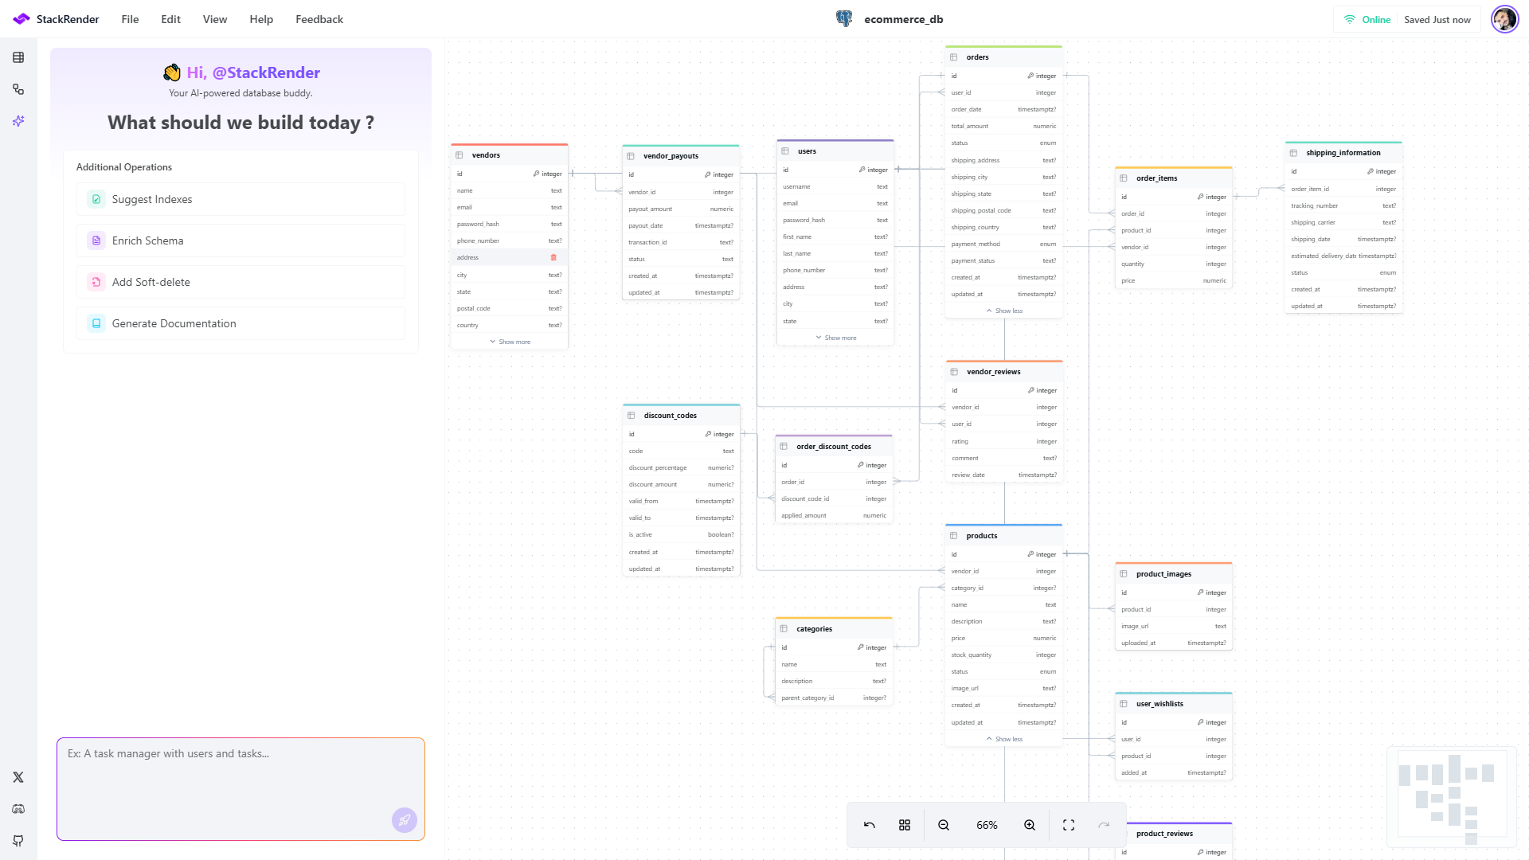Image resolution: width=1529 pixels, height=860 pixels.
Task: Click image_url field in product_images table
Action: [x=1174, y=626]
